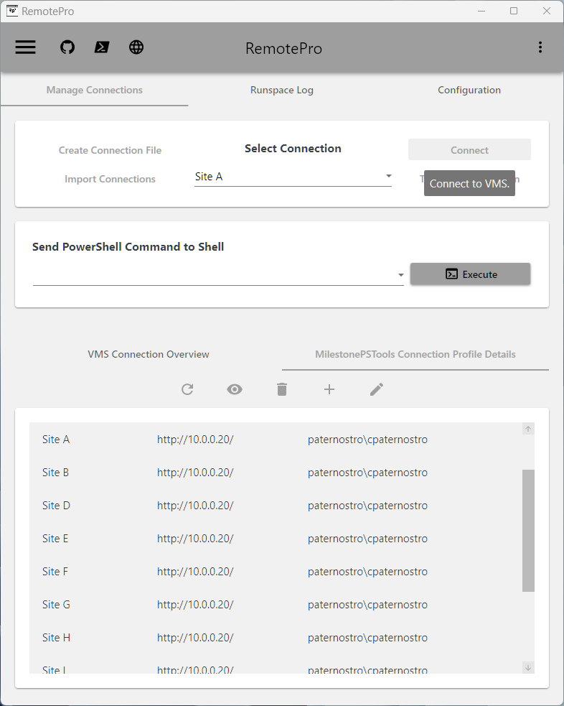Expand the PowerShell command dropdown arrow

pyautogui.click(x=400, y=274)
